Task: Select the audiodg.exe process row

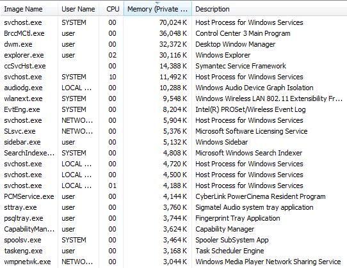Action: [x=173, y=88]
